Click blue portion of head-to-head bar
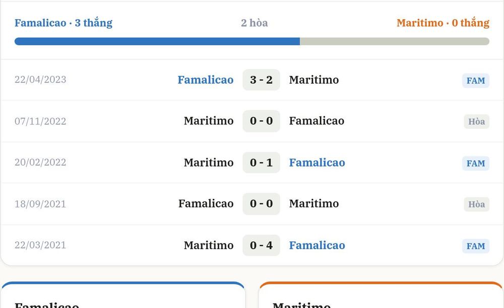 tap(157, 41)
